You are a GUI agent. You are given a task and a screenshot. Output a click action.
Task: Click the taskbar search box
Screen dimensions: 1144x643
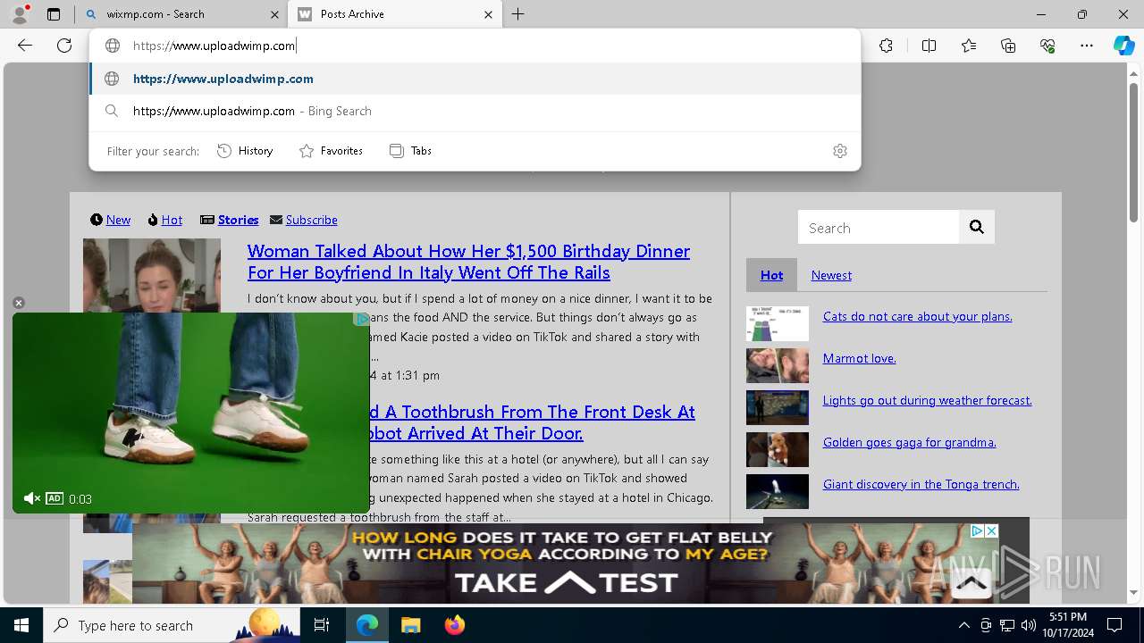point(172,625)
